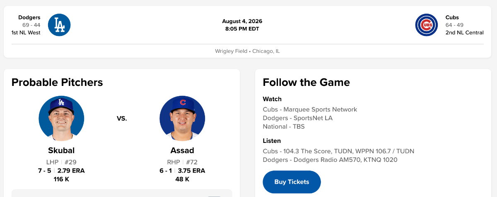Click the Dodgers 69 - 44 record

point(31,25)
